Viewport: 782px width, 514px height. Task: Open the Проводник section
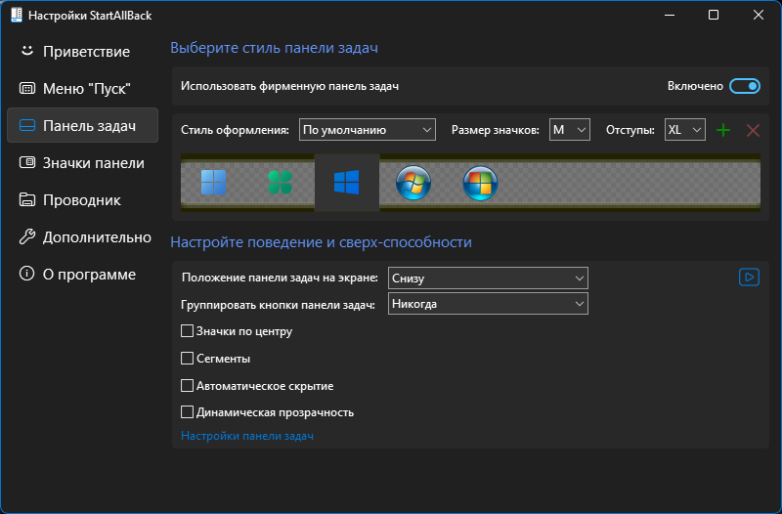[82, 199]
